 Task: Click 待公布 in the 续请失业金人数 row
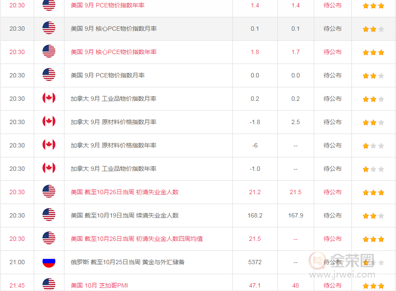click(332, 215)
